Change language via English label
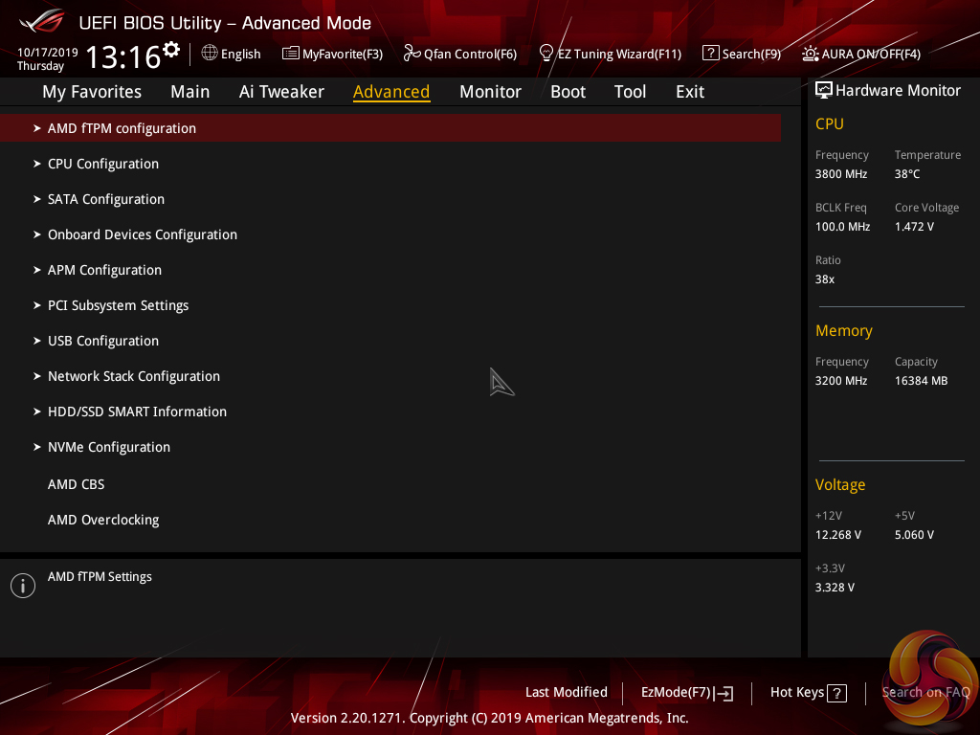 click(240, 55)
